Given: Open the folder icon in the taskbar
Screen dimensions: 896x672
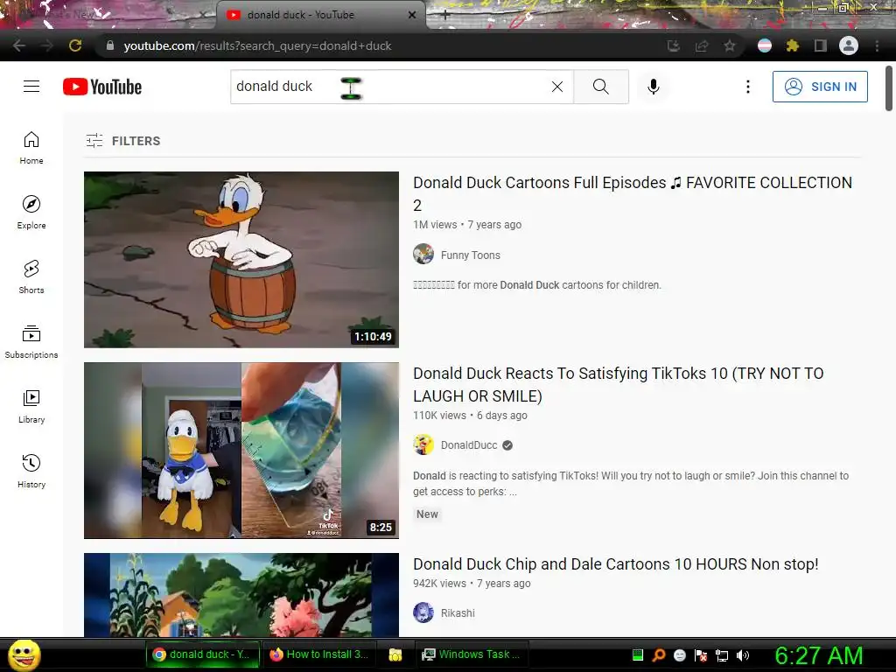Looking at the screenshot, I should [395, 654].
